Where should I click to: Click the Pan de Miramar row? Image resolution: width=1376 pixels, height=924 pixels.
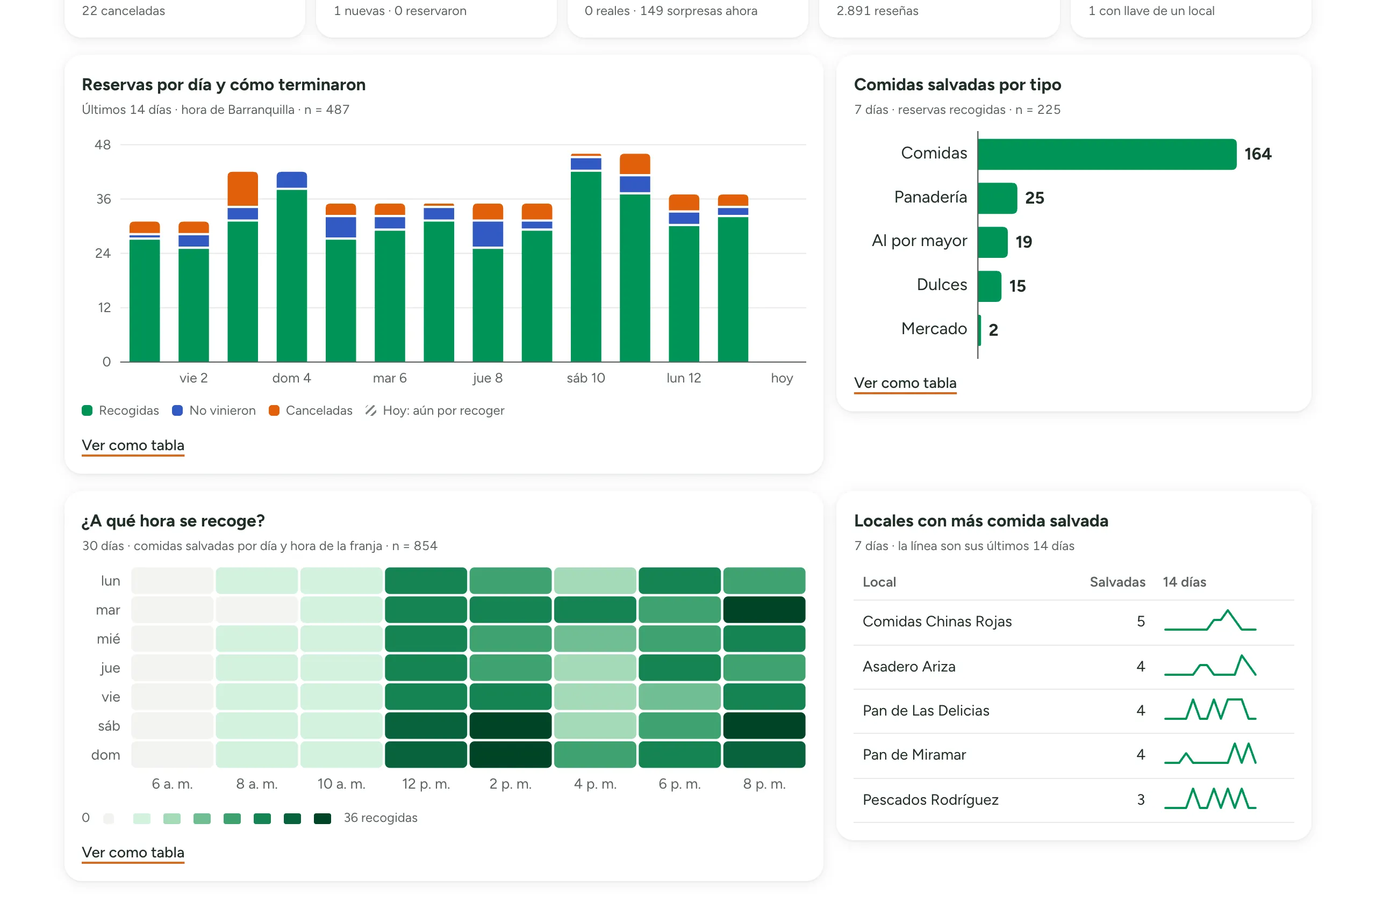pyautogui.click(x=1073, y=755)
